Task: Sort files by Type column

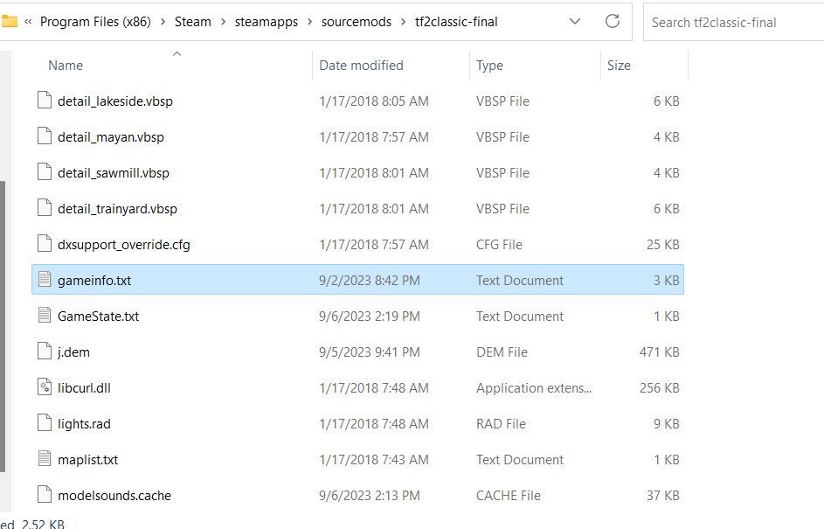Action: pyautogui.click(x=490, y=66)
